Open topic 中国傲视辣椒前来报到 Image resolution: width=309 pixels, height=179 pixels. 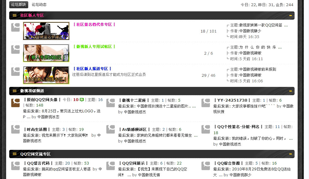[257, 69]
